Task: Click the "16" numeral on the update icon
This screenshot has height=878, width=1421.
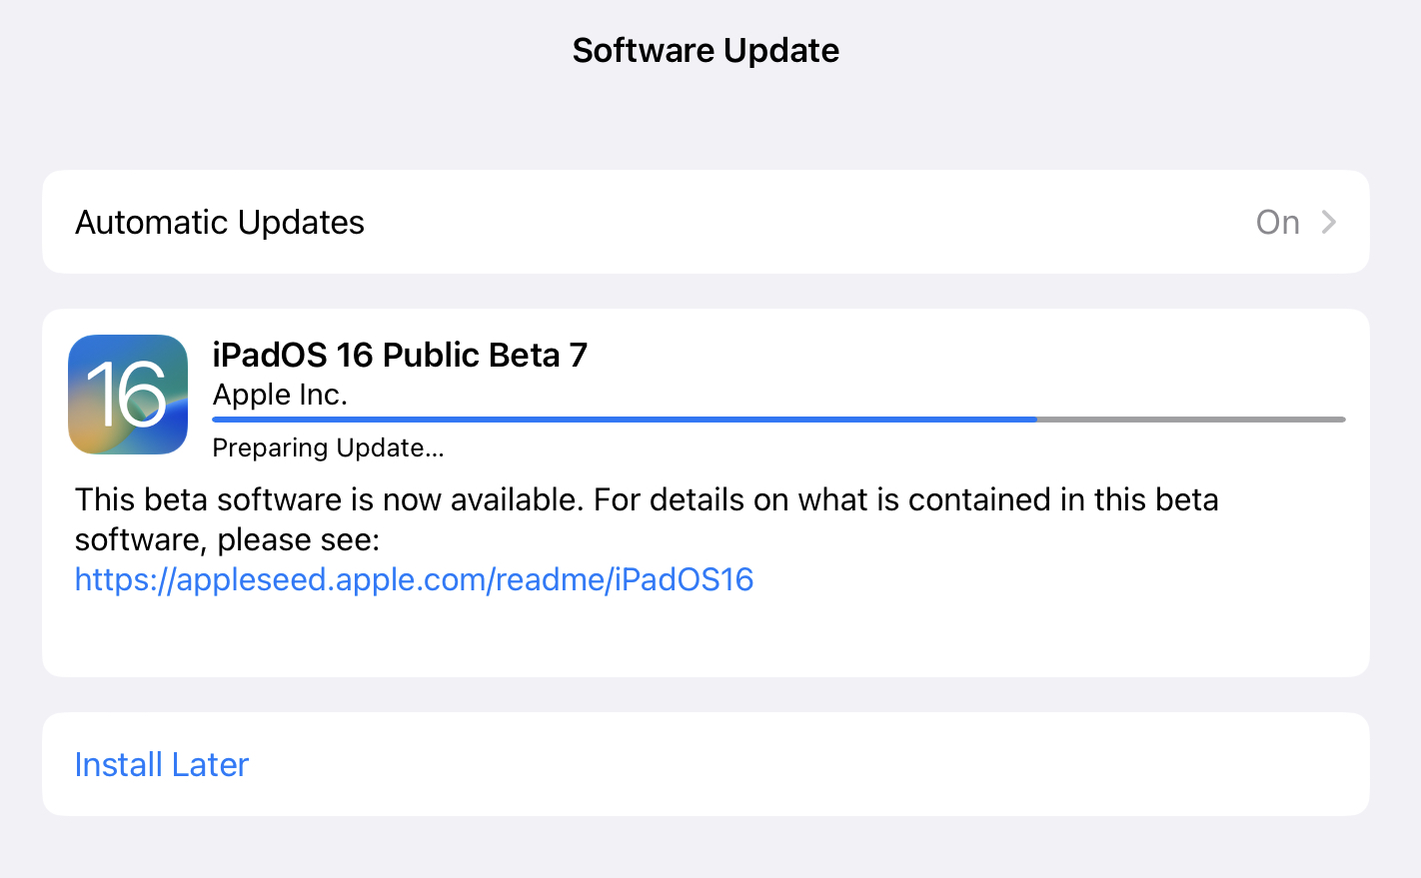Action: pos(126,394)
